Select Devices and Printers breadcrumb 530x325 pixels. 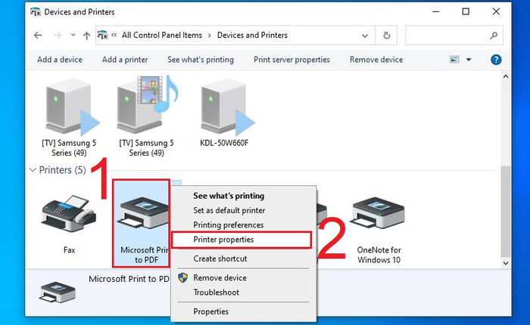click(x=252, y=35)
